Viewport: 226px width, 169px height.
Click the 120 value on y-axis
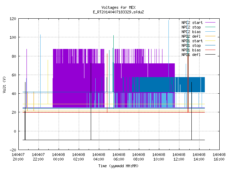[x=13, y=19]
